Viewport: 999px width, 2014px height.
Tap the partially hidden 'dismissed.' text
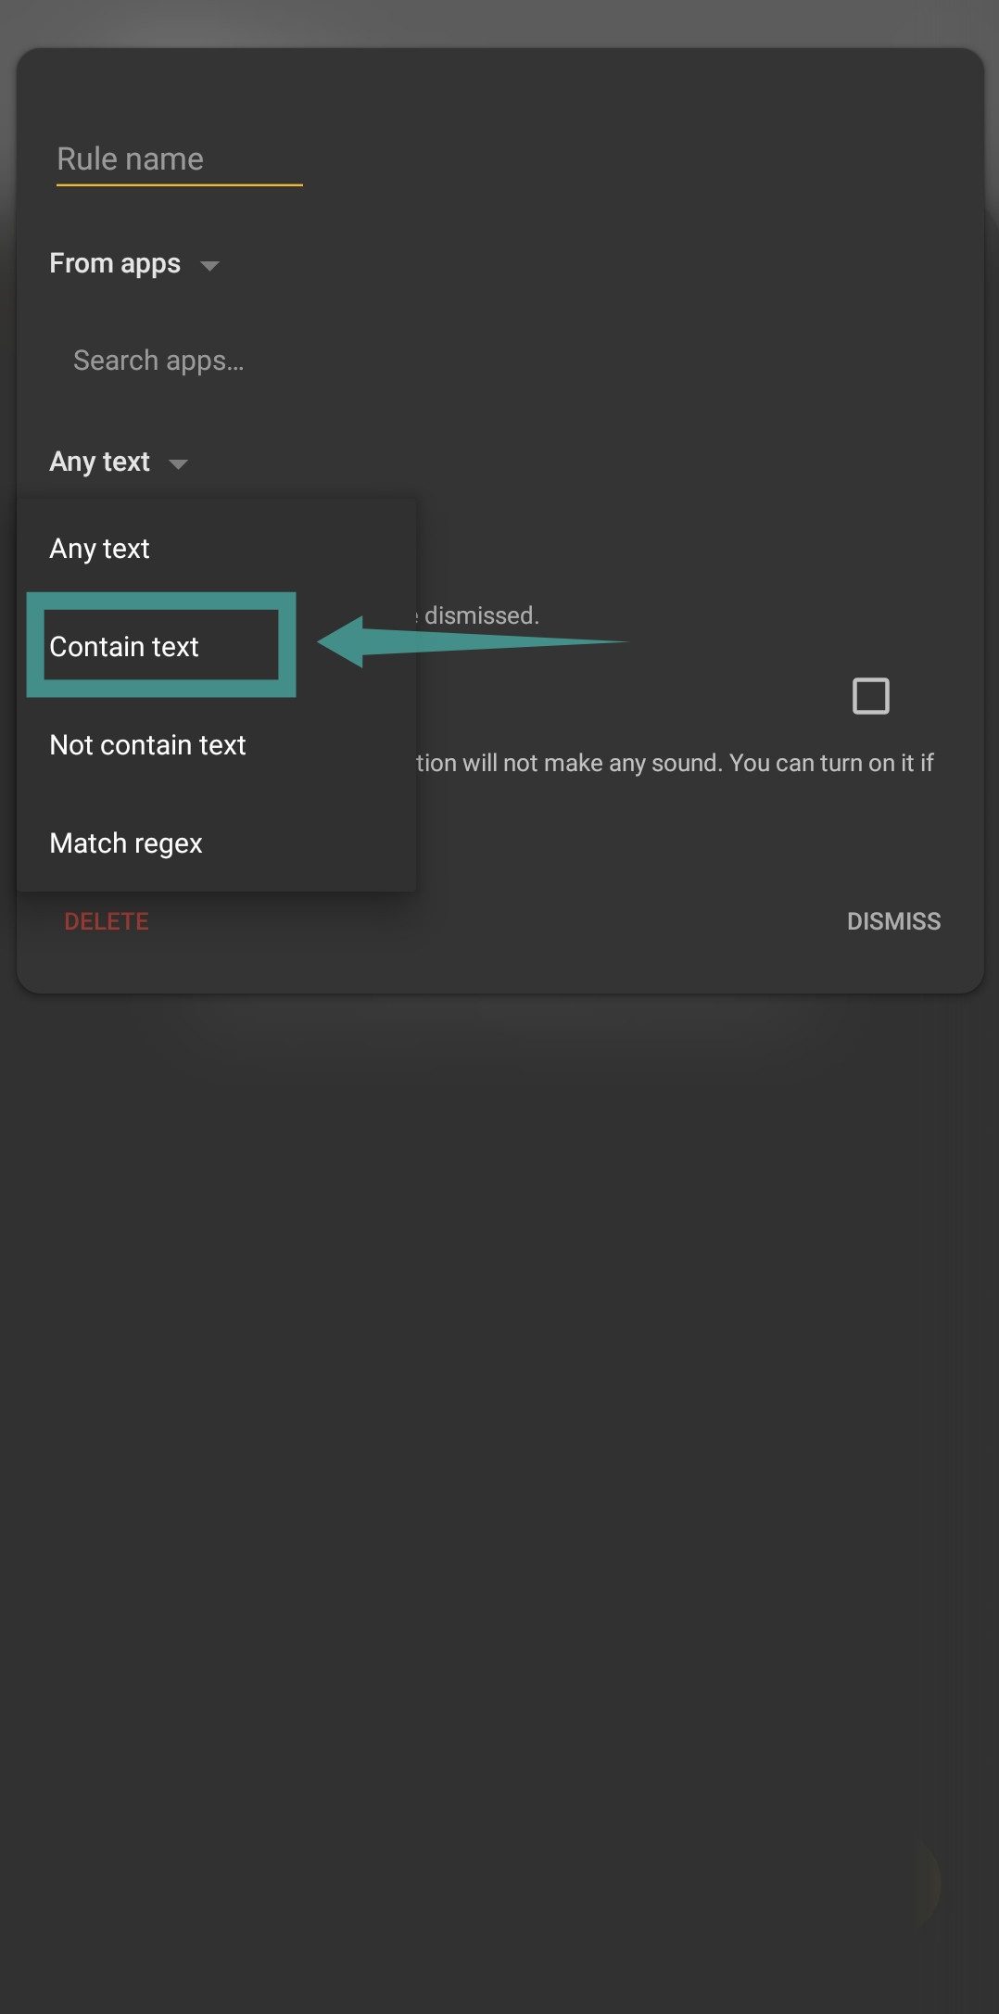[x=481, y=615]
